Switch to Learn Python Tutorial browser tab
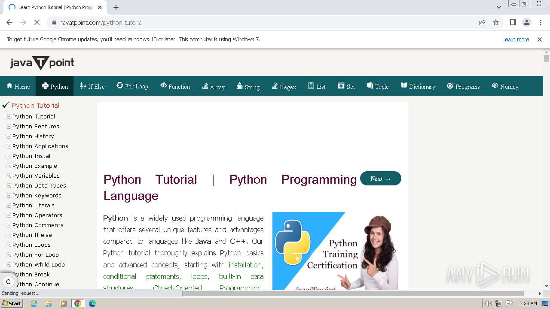Image resolution: width=550 pixels, height=309 pixels. click(55, 7)
